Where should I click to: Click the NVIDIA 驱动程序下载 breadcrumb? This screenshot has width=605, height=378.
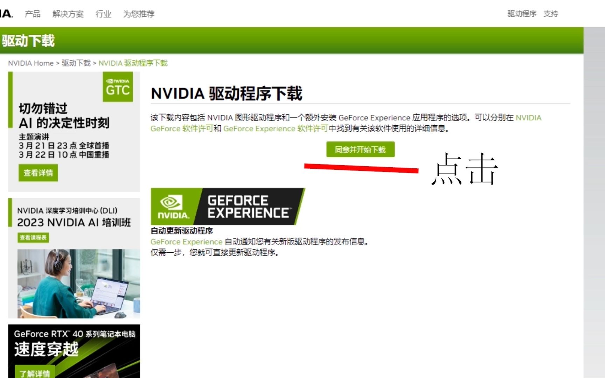[x=133, y=63]
